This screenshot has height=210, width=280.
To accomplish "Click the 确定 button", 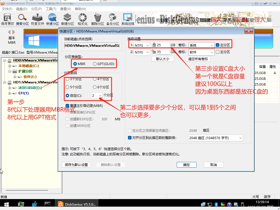I will tap(186, 165).
